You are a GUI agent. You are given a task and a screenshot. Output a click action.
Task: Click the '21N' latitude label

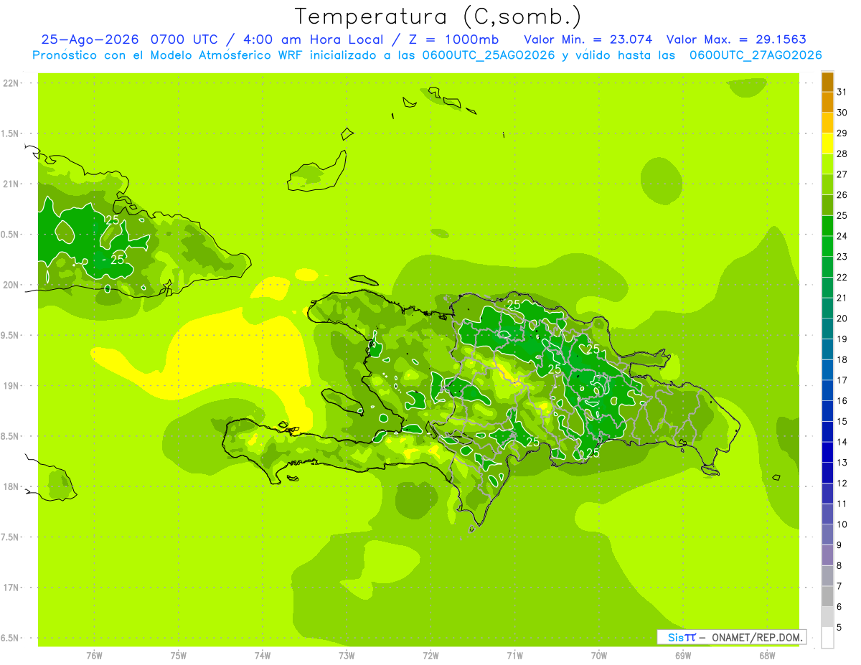click(x=11, y=184)
